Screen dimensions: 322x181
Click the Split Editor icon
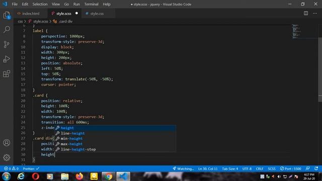pyautogui.click(x=306, y=14)
